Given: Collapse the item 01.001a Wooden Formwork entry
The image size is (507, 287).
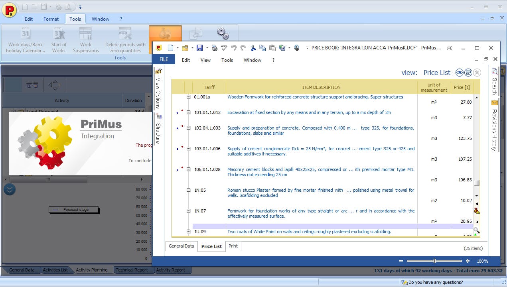Looking at the screenshot, I should point(188,96).
